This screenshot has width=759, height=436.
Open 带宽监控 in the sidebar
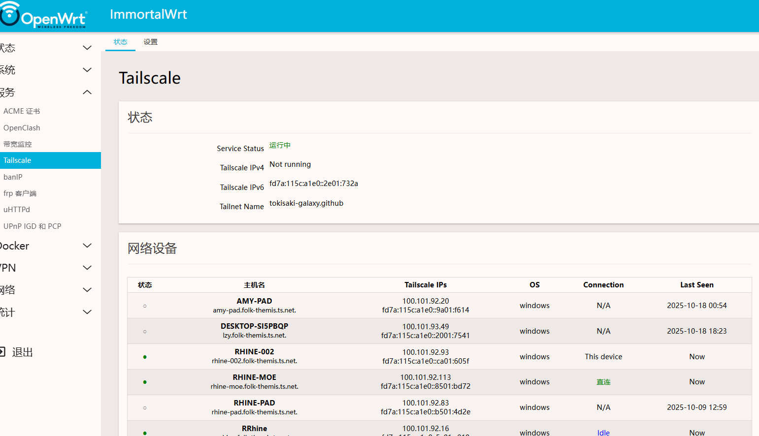pos(18,144)
